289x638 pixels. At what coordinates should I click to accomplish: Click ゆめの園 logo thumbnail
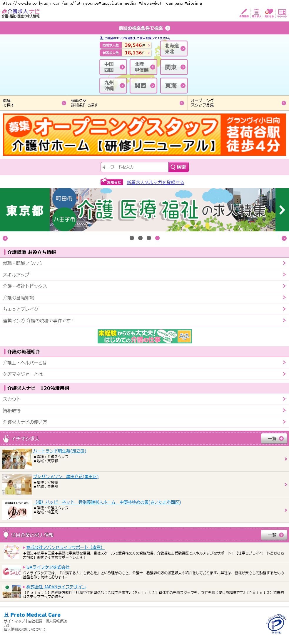[17, 510]
